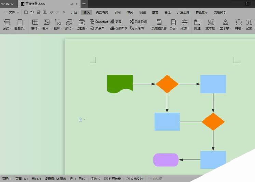
Task: Open the 符号 symbol menu
Action: (x=239, y=25)
